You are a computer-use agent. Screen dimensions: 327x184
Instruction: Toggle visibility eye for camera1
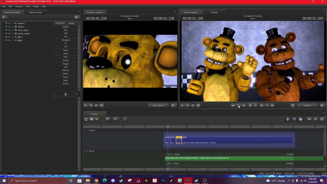tap(6, 23)
